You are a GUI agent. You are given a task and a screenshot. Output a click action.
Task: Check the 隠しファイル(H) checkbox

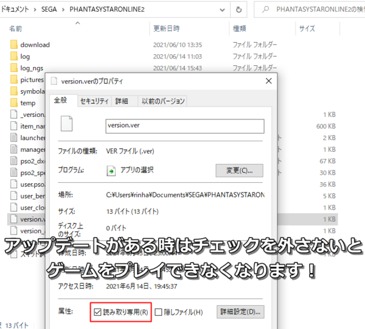pos(158,312)
